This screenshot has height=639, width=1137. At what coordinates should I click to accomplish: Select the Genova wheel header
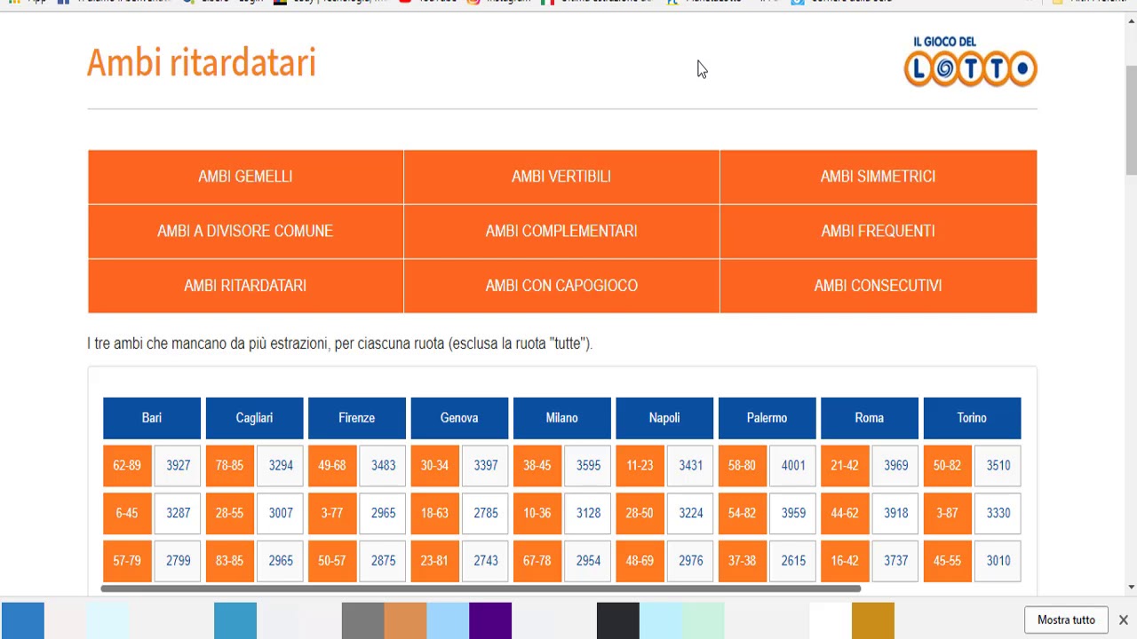coord(459,418)
